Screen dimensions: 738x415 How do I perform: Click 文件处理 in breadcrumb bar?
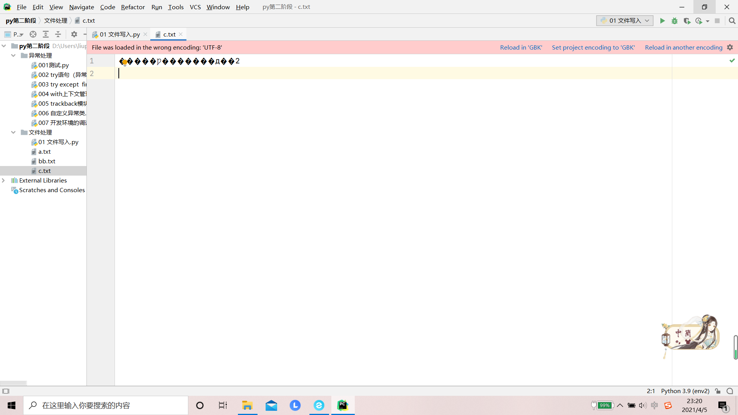[x=56, y=20]
